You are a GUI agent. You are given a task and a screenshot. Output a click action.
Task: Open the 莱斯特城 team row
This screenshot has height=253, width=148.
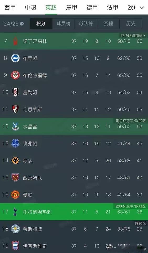click(x=74, y=229)
